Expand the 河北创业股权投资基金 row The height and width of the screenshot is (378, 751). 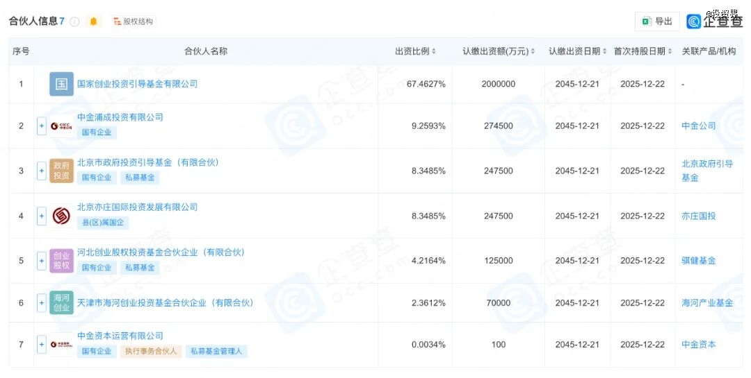[x=42, y=261]
